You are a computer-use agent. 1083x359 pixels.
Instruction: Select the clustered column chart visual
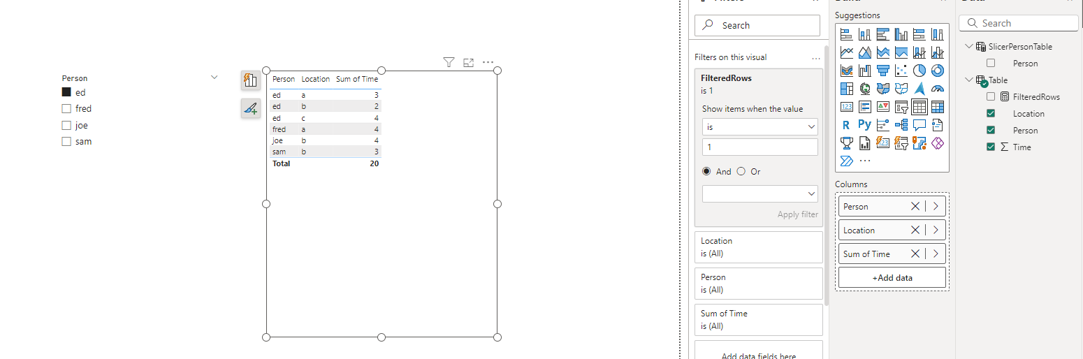tap(901, 34)
